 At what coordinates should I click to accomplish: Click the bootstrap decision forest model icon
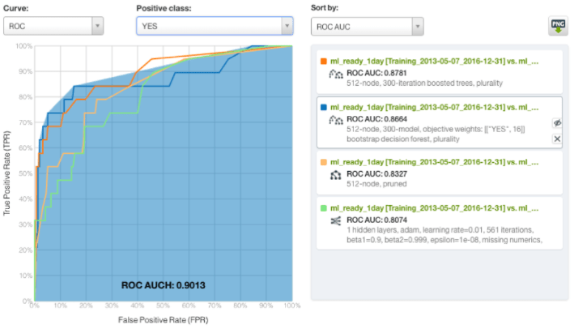pos(336,119)
